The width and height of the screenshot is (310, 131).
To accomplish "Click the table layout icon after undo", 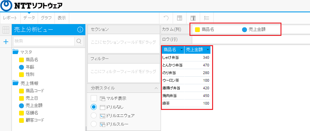I will coord(179,18).
